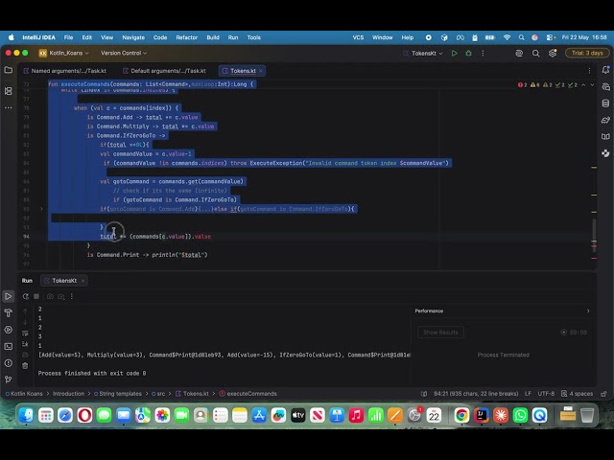Image resolution: width=614 pixels, height=460 pixels.
Task: Click the Introduction breadcrumb
Action: pos(68,394)
